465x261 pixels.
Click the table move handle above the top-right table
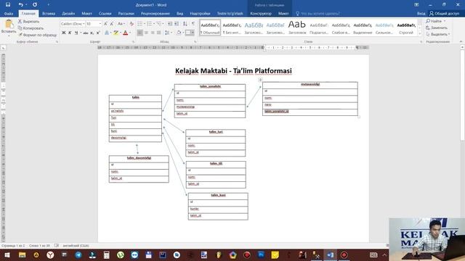coord(260,80)
